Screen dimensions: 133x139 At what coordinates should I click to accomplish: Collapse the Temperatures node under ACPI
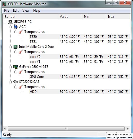[x=16, y=32]
